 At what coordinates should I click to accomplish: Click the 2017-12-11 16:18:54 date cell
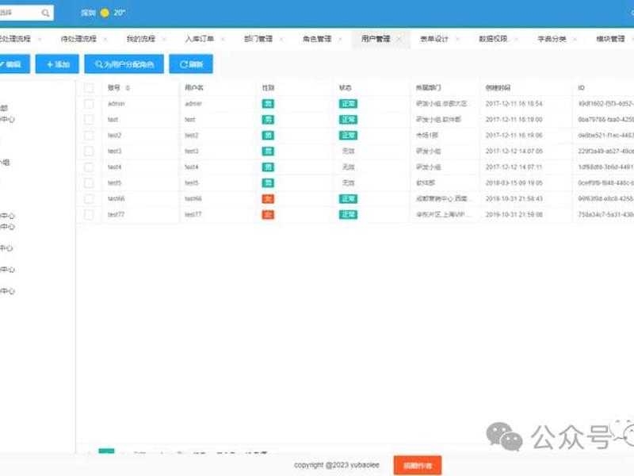[514, 104]
